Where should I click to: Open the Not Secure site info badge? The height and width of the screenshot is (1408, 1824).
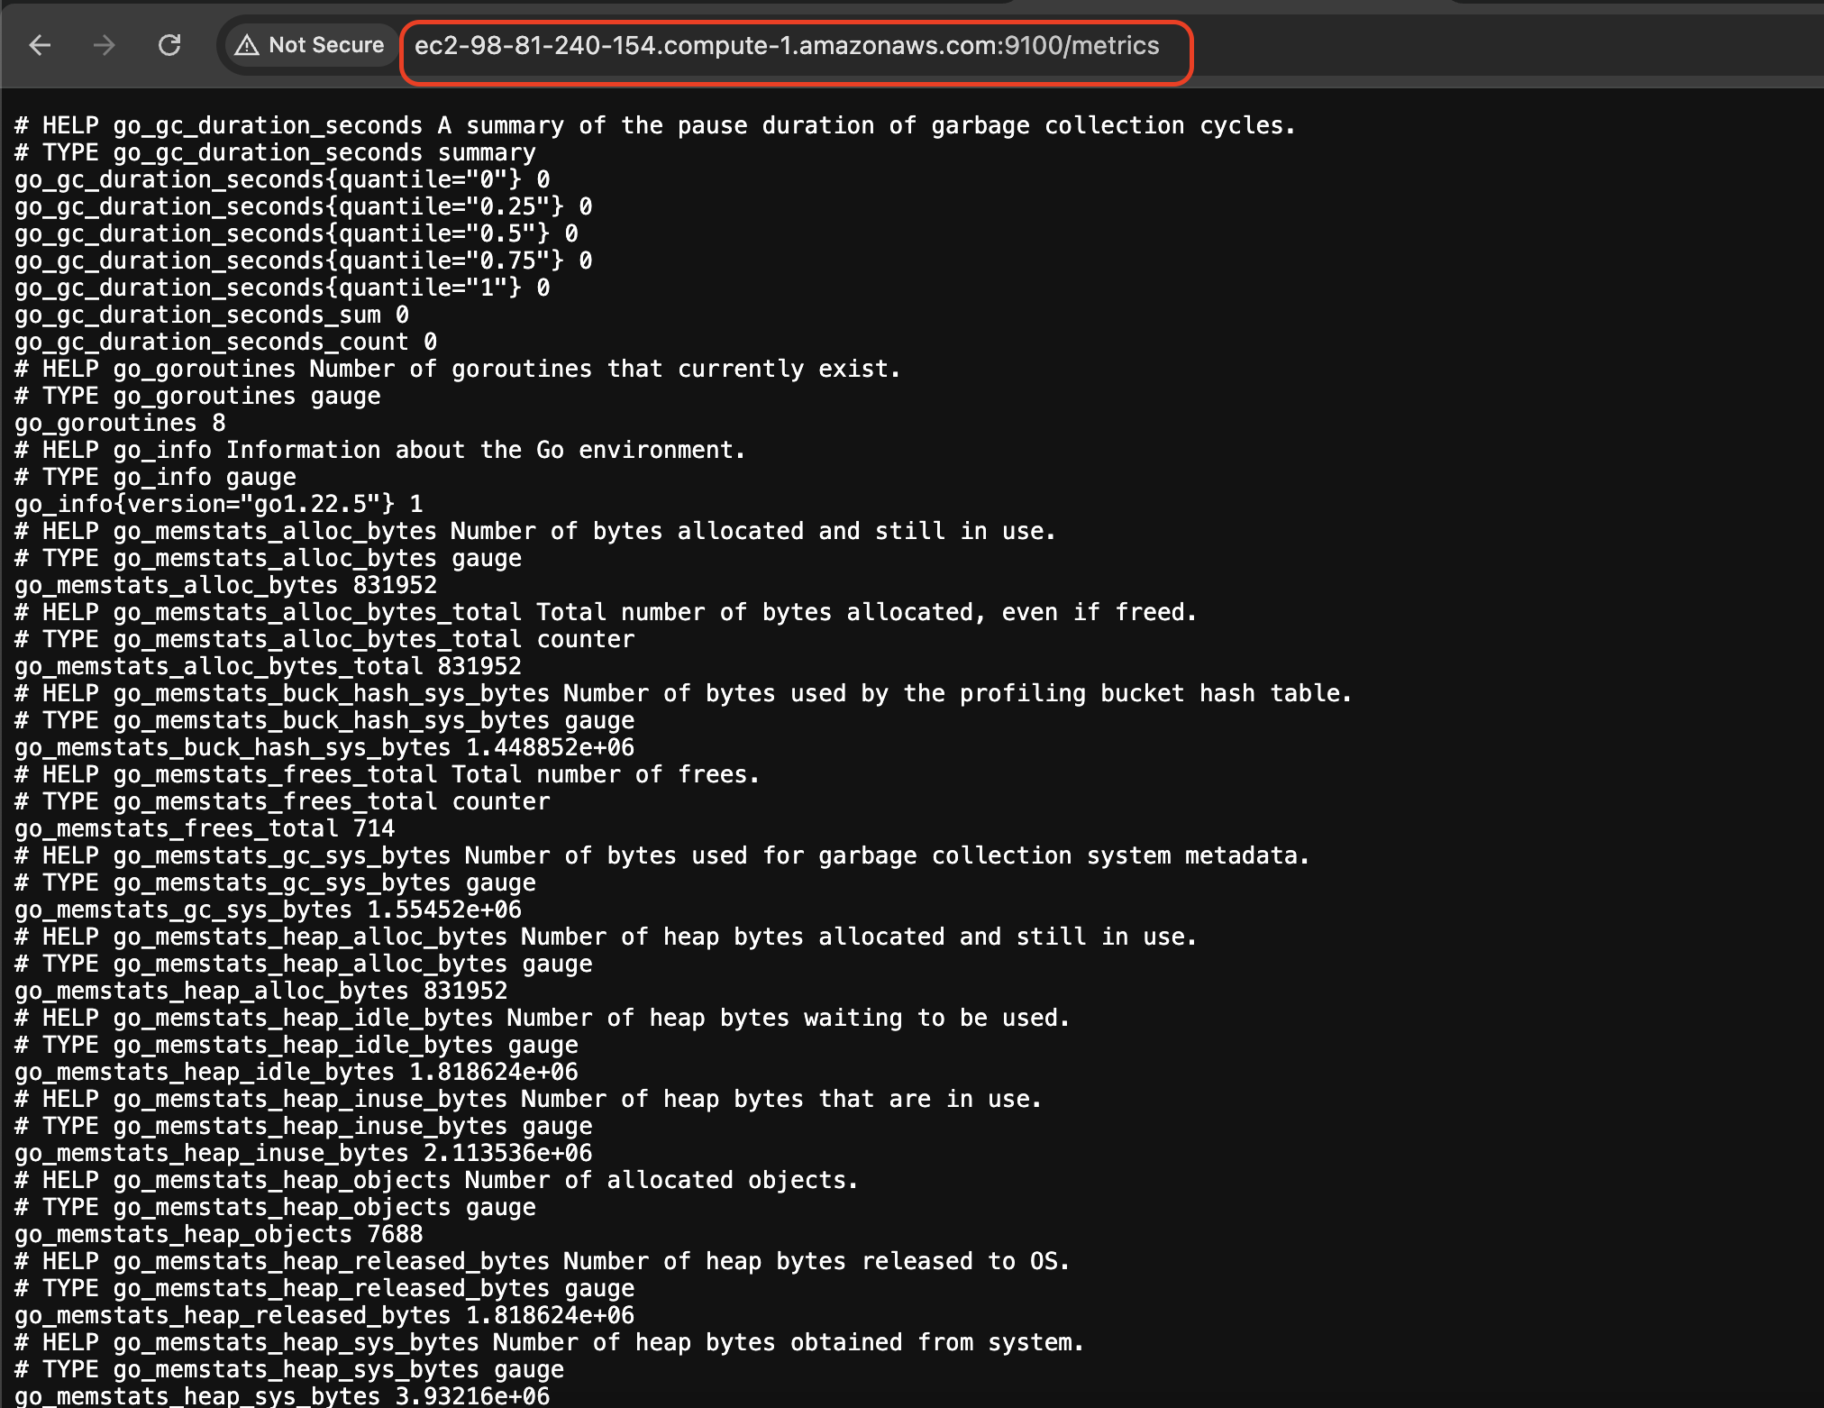tap(310, 45)
